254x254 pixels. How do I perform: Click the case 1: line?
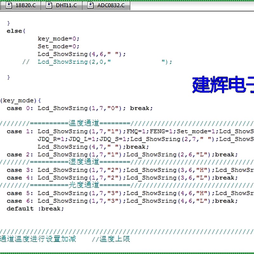pos(130,131)
